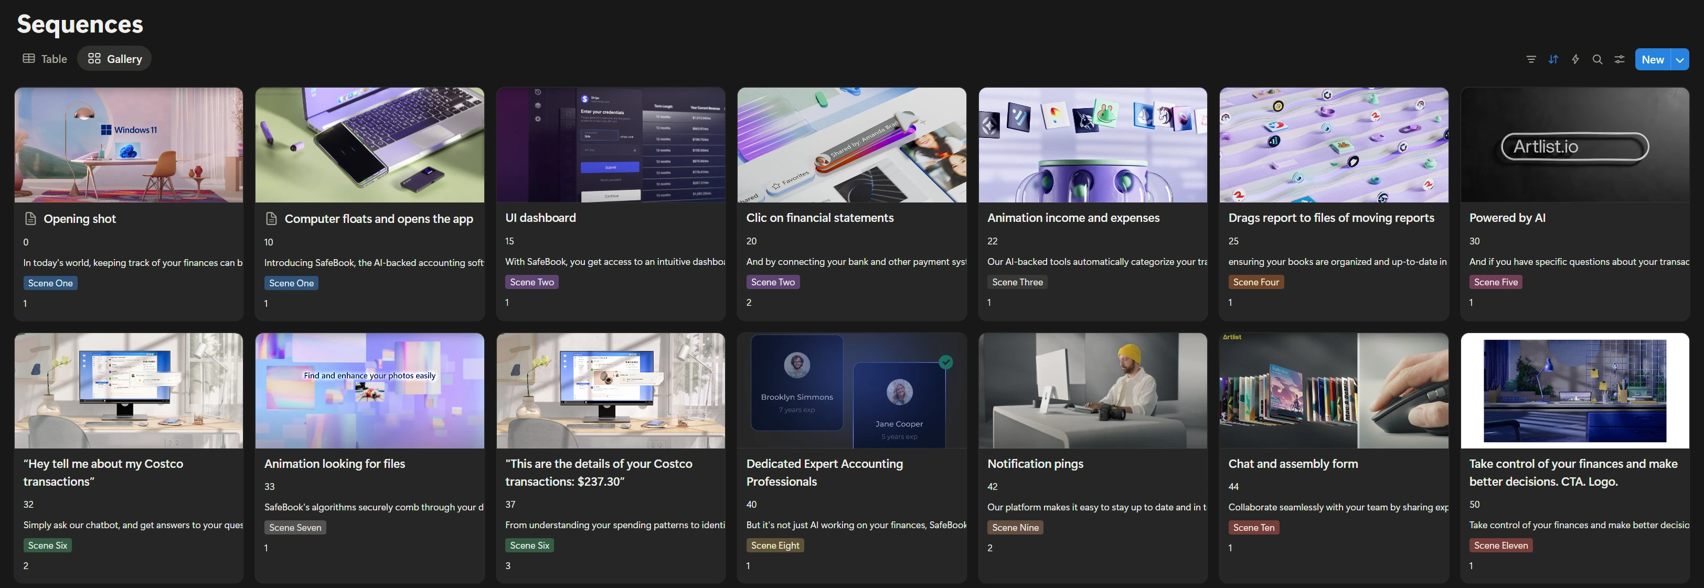Open the Artlist.io thumbnail of Powered by AI
The height and width of the screenshot is (588, 1704).
point(1574,145)
